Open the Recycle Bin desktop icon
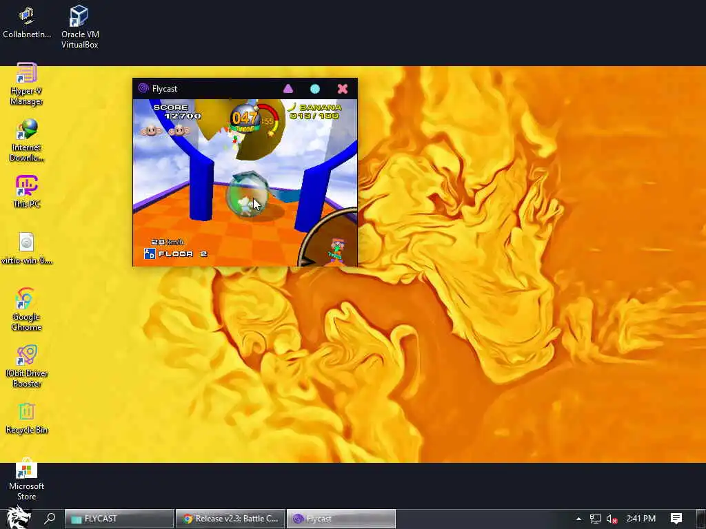Viewport: 706px width, 529px height. click(27, 417)
